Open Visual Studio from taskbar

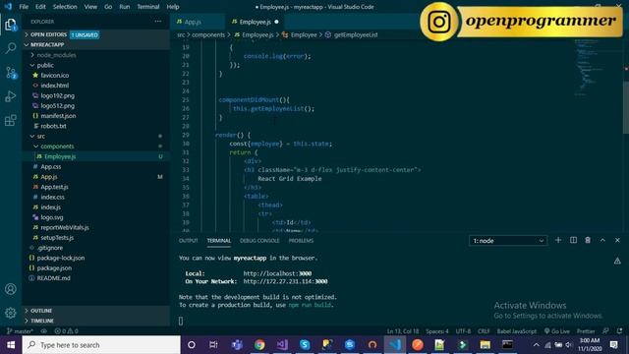pos(282,345)
